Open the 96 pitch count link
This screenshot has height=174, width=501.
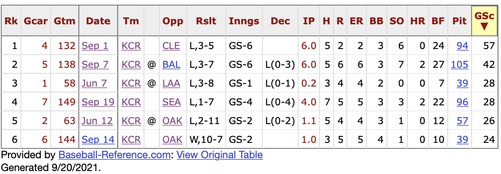point(462,102)
